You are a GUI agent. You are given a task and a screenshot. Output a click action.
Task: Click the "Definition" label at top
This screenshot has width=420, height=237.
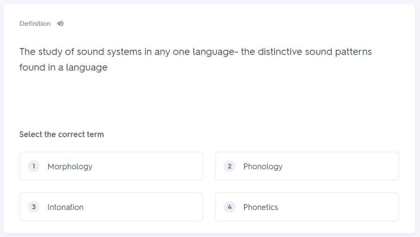(35, 24)
